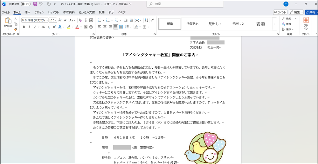Click the Add-ins grid icon
Image resolution: width=318 pixels, height=164 pixels.
306,20
